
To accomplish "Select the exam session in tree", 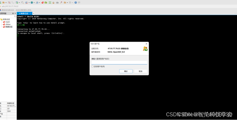I will (x=7, y=22).
